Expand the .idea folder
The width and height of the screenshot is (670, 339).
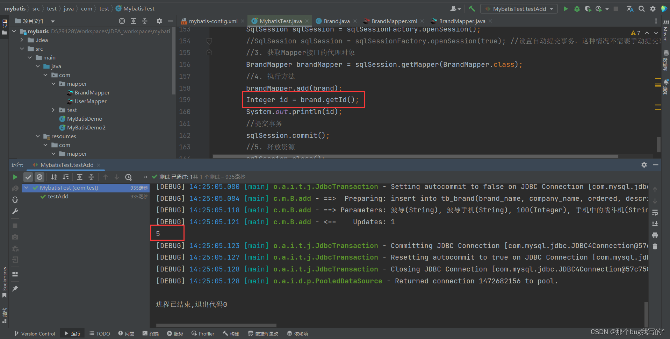(22, 40)
